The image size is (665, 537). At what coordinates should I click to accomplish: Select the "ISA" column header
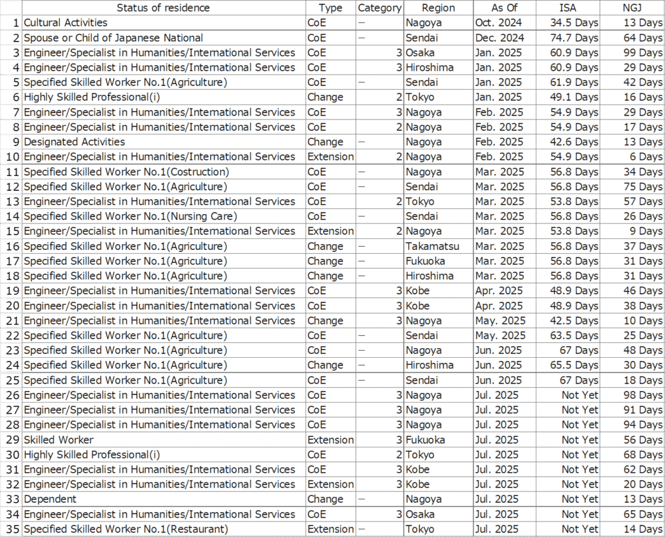click(568, 8)
